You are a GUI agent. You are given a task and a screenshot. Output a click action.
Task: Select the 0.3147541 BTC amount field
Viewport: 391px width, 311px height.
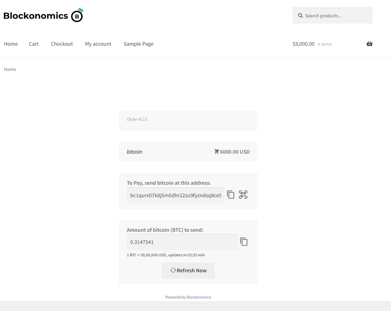point(182,242)
